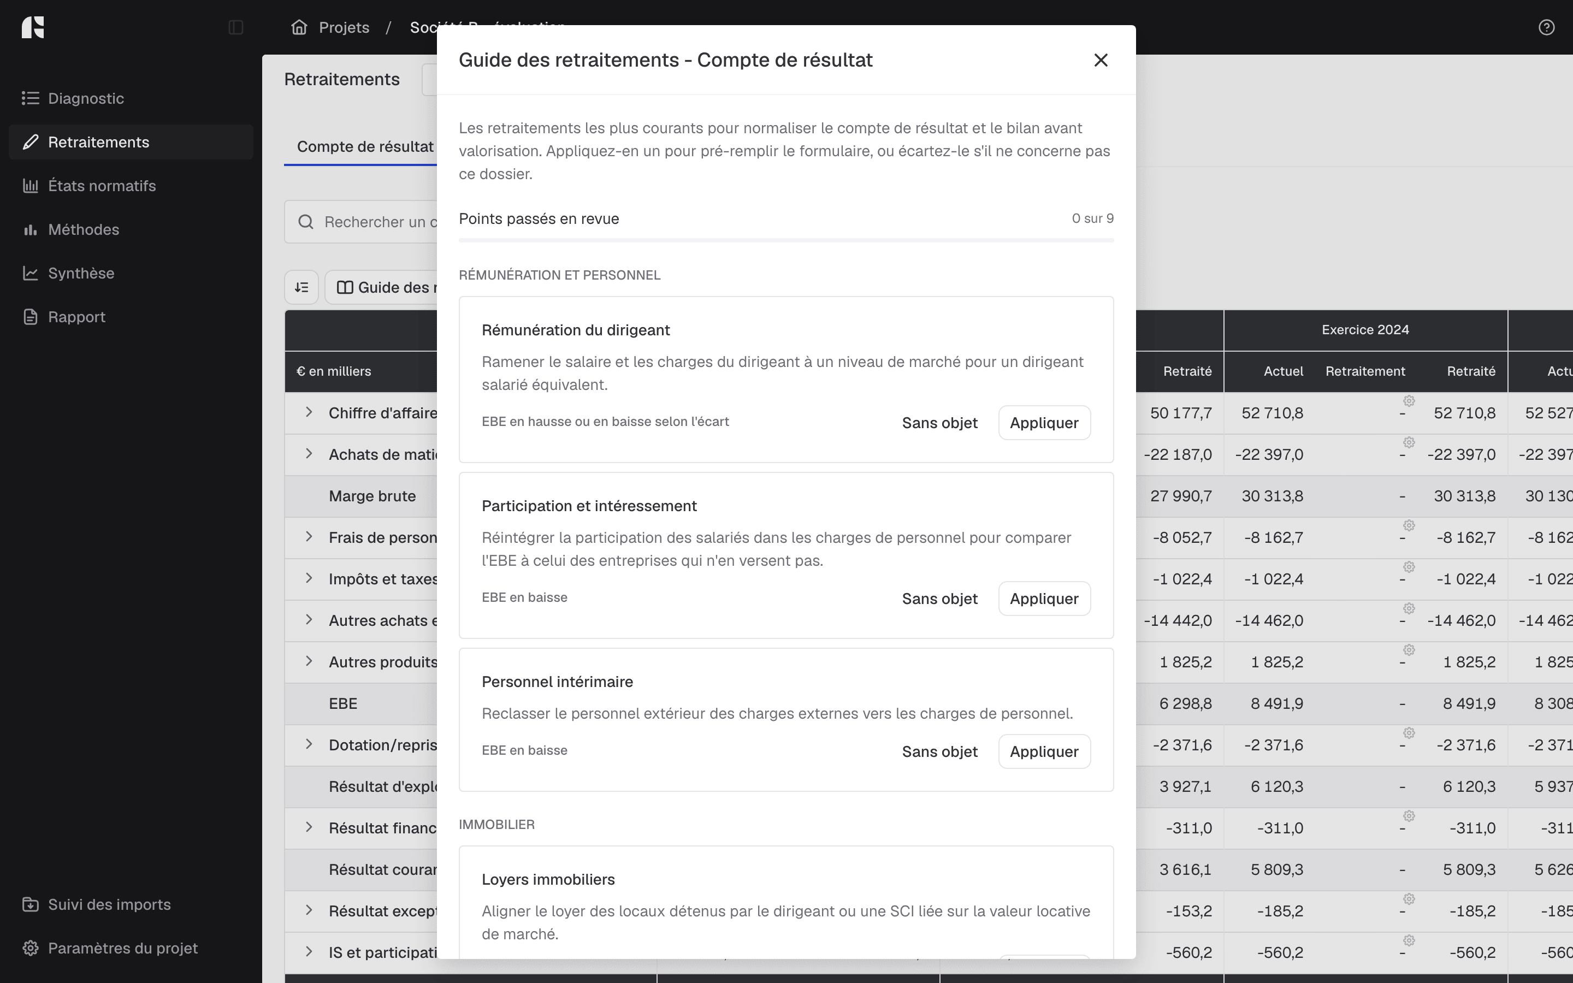This screenshot has width=1573, height=983.
Task: Expand the Impôts et taxes row
Action: pos(309,578)
